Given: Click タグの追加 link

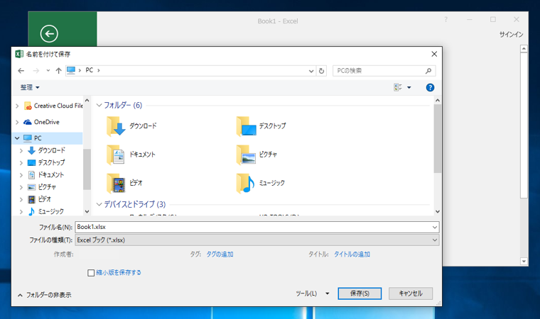Looking at the screenshot, I should pos(220,254).
